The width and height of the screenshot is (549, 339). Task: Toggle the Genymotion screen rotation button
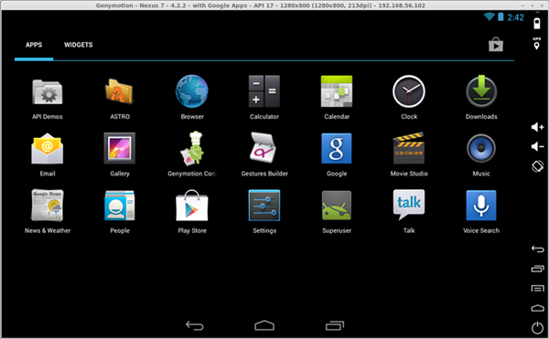pyautogui.click(x=537, y=166)
